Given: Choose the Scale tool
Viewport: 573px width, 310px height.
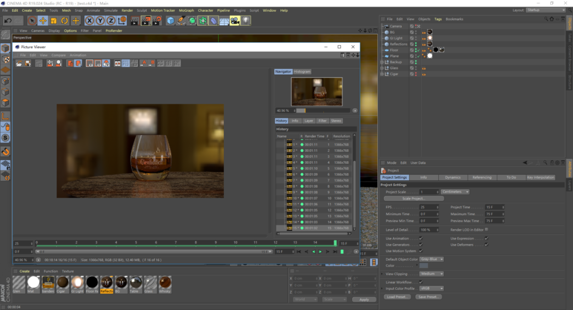Looking at the screenshot, I should click(x=54, y=21).
